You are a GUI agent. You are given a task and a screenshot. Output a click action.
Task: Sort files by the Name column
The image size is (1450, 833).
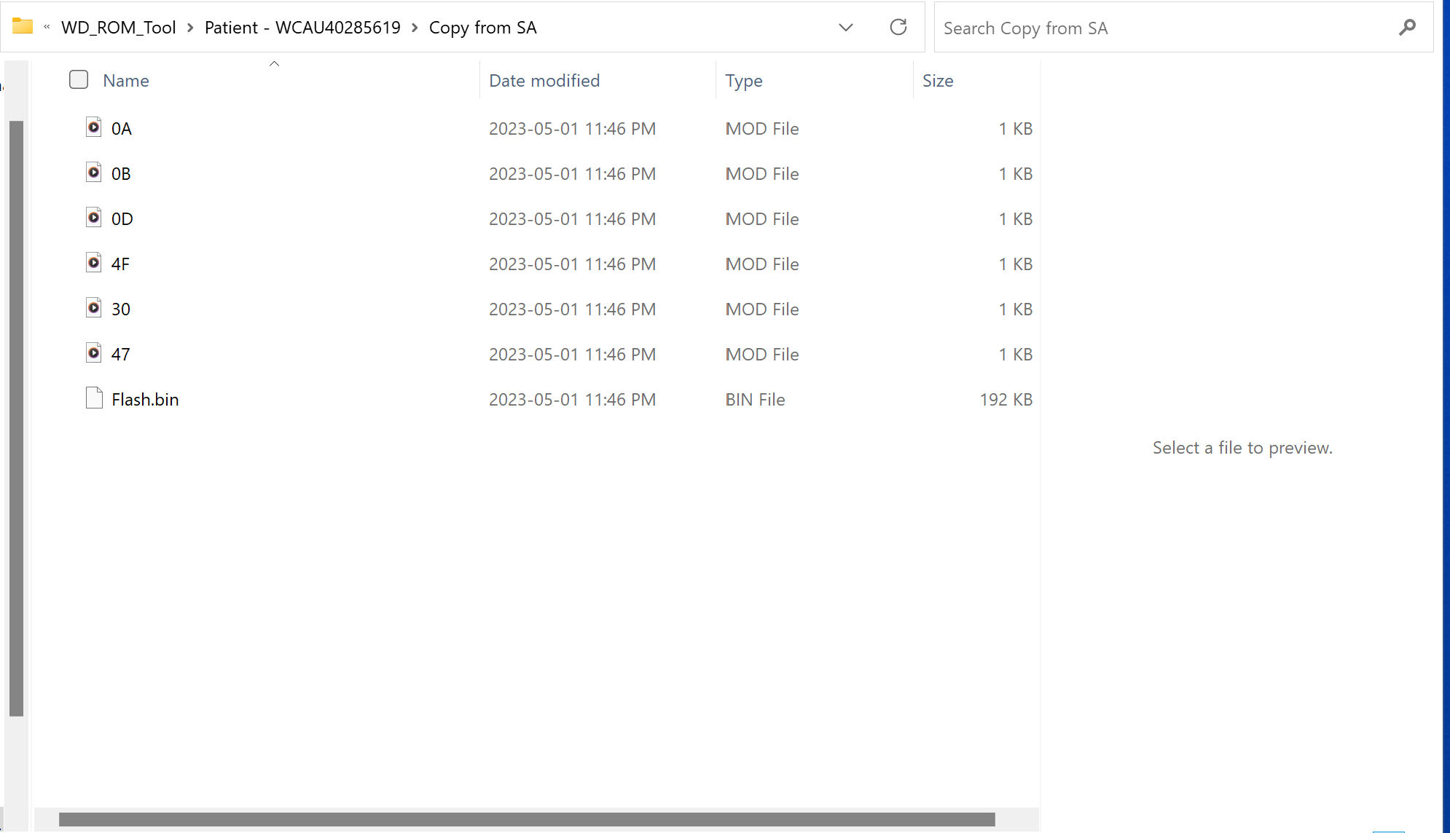tap(126, 81)
